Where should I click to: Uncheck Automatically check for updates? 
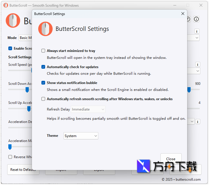pyautogui.click(x=43, y=67)
